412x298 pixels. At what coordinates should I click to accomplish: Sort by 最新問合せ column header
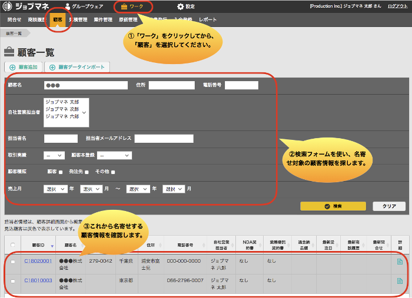378,245
